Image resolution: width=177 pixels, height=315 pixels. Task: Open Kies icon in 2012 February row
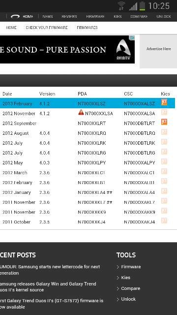coord(164,181)
